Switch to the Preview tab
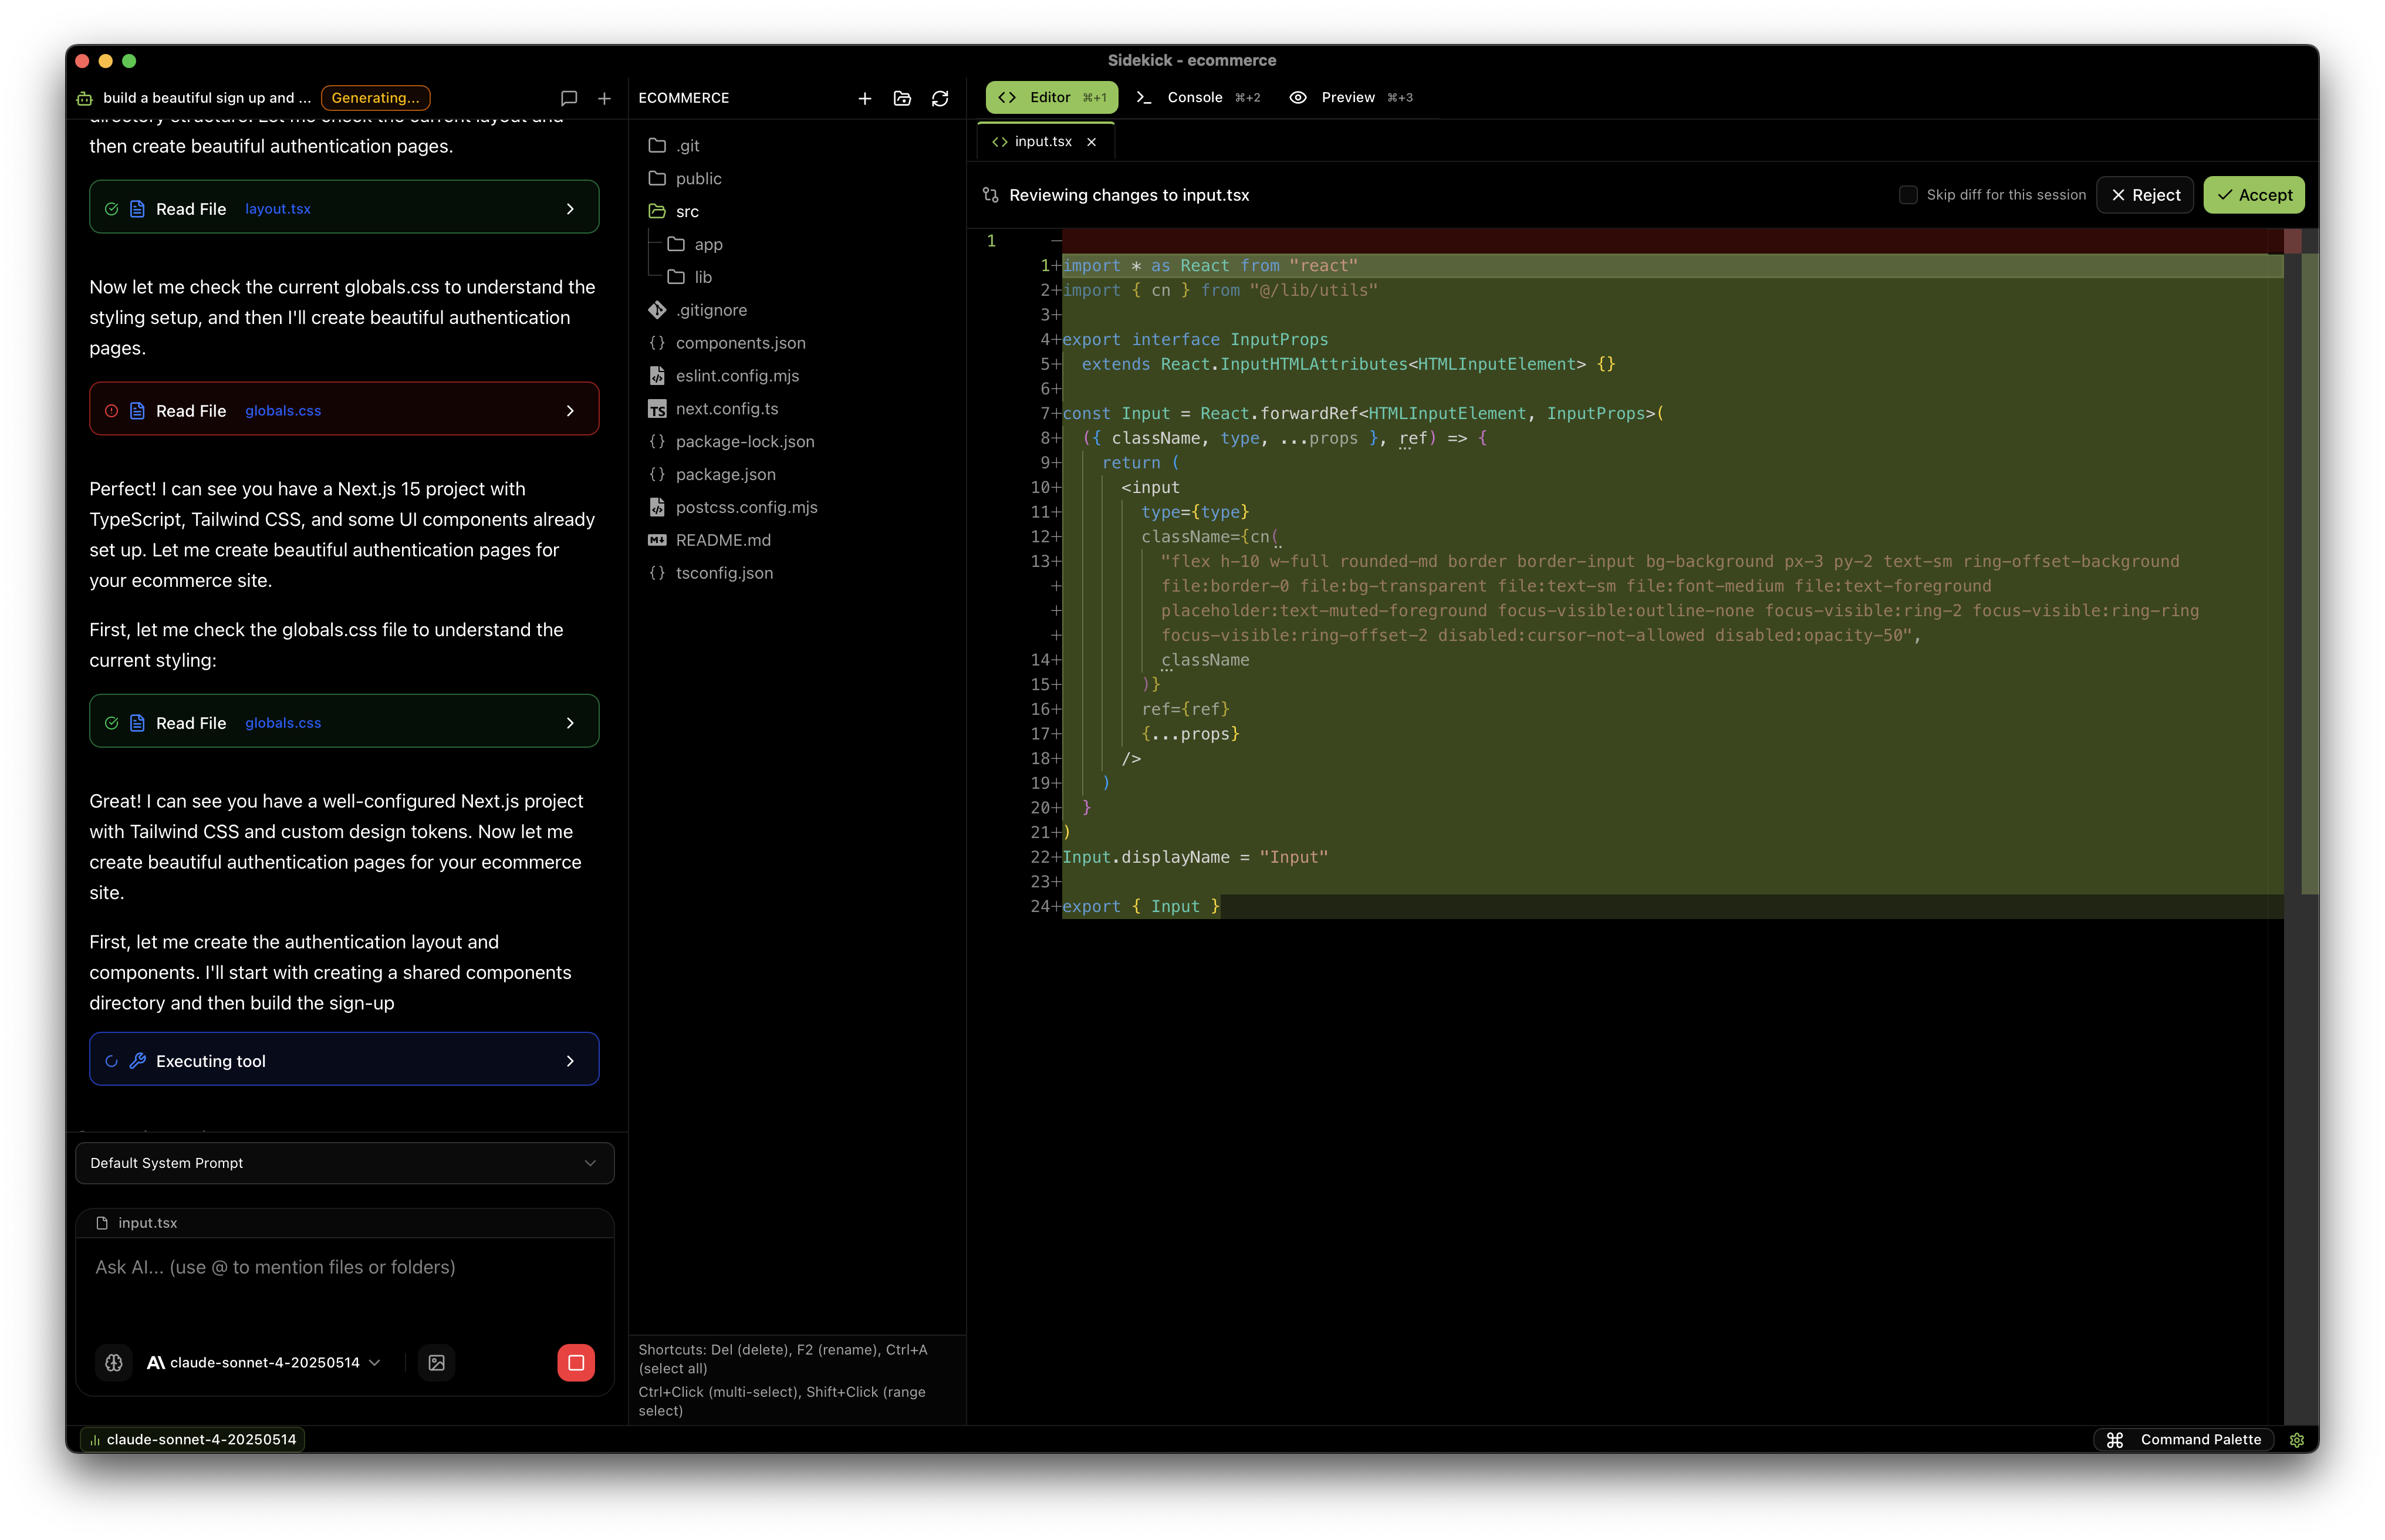The height and width of the screenshot is (1540, 2385). [1351, 97]
